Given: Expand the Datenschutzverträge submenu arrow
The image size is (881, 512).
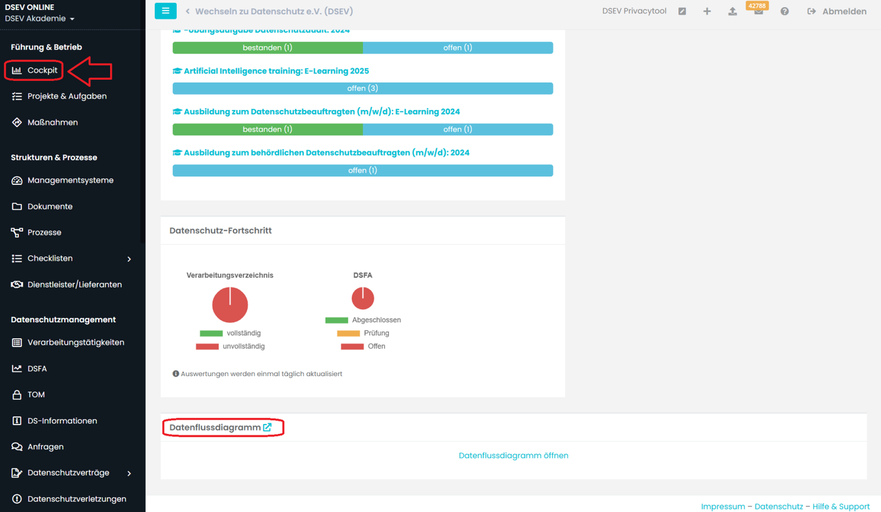Looking at the screenshot, I should coord(129,474).
